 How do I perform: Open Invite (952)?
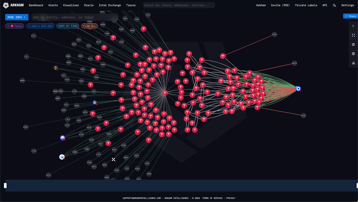(280, 5)
